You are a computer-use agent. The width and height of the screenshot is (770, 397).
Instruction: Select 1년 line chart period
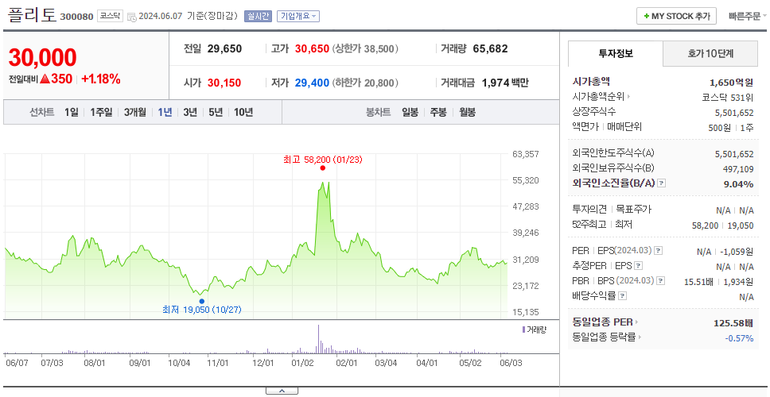pos(165,112)
